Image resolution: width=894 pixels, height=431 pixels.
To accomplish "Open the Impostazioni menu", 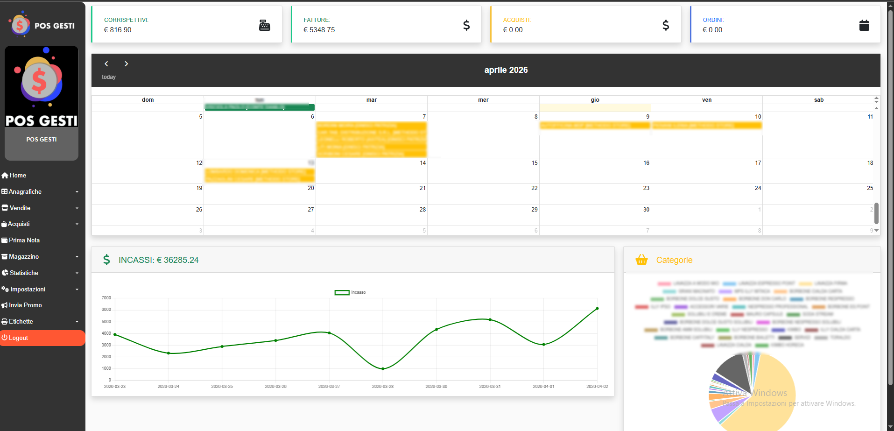I will click(x=42, y=290).
